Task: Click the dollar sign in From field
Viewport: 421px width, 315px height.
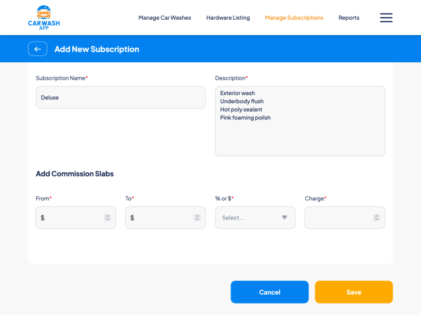Action: [43, 218]
